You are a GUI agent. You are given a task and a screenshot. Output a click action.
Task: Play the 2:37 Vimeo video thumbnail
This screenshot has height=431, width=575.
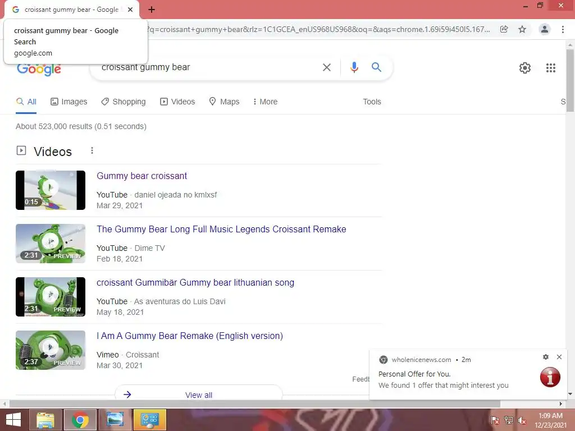point(51,350)
